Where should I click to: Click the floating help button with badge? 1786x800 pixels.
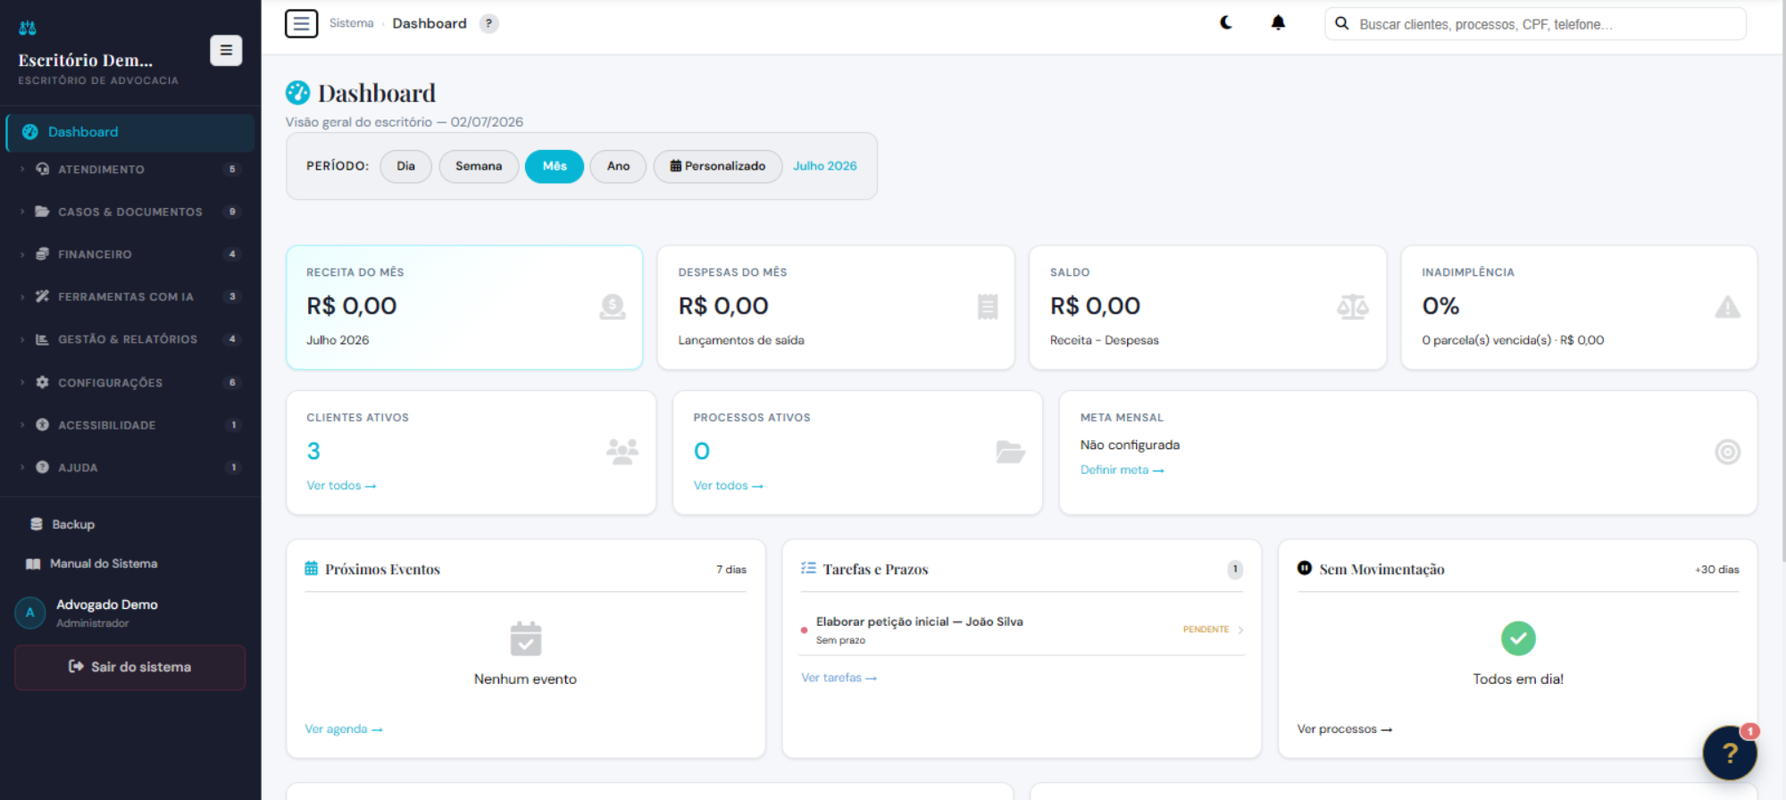click(x=1730, y=753)
